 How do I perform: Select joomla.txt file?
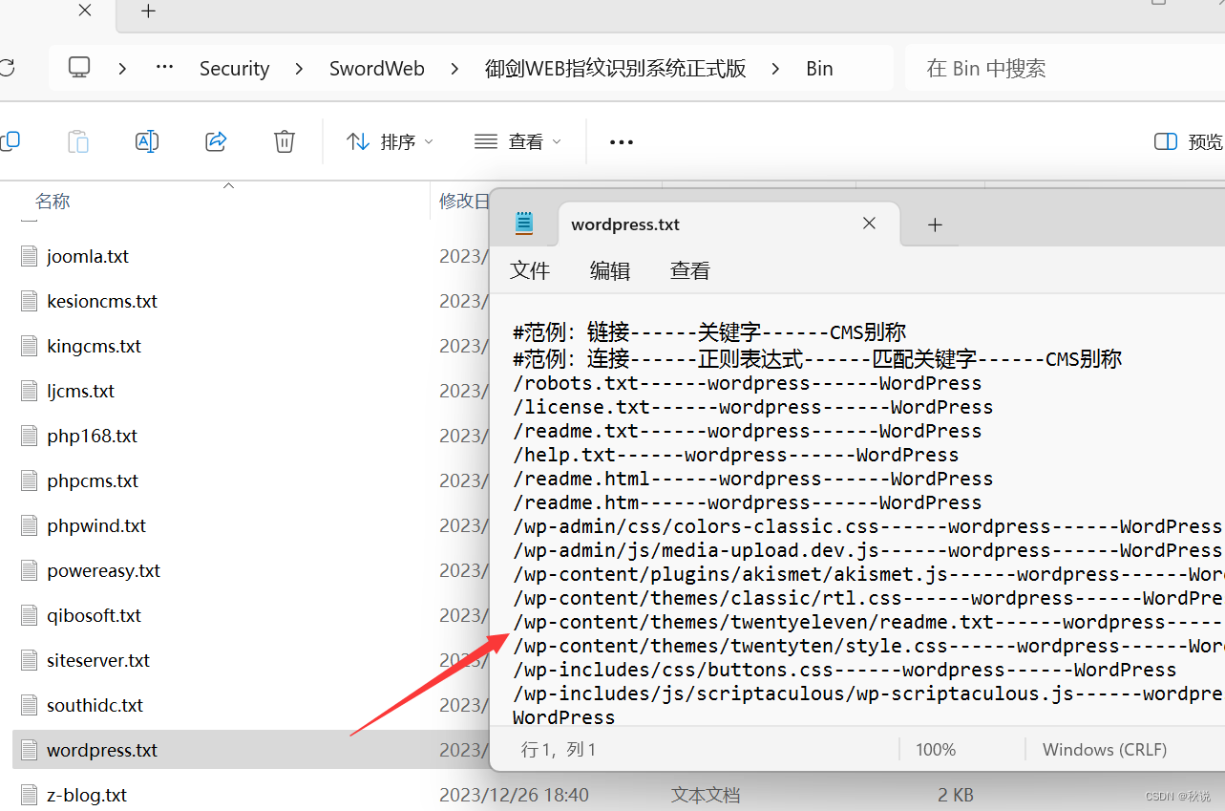click(x=88, y=256)
